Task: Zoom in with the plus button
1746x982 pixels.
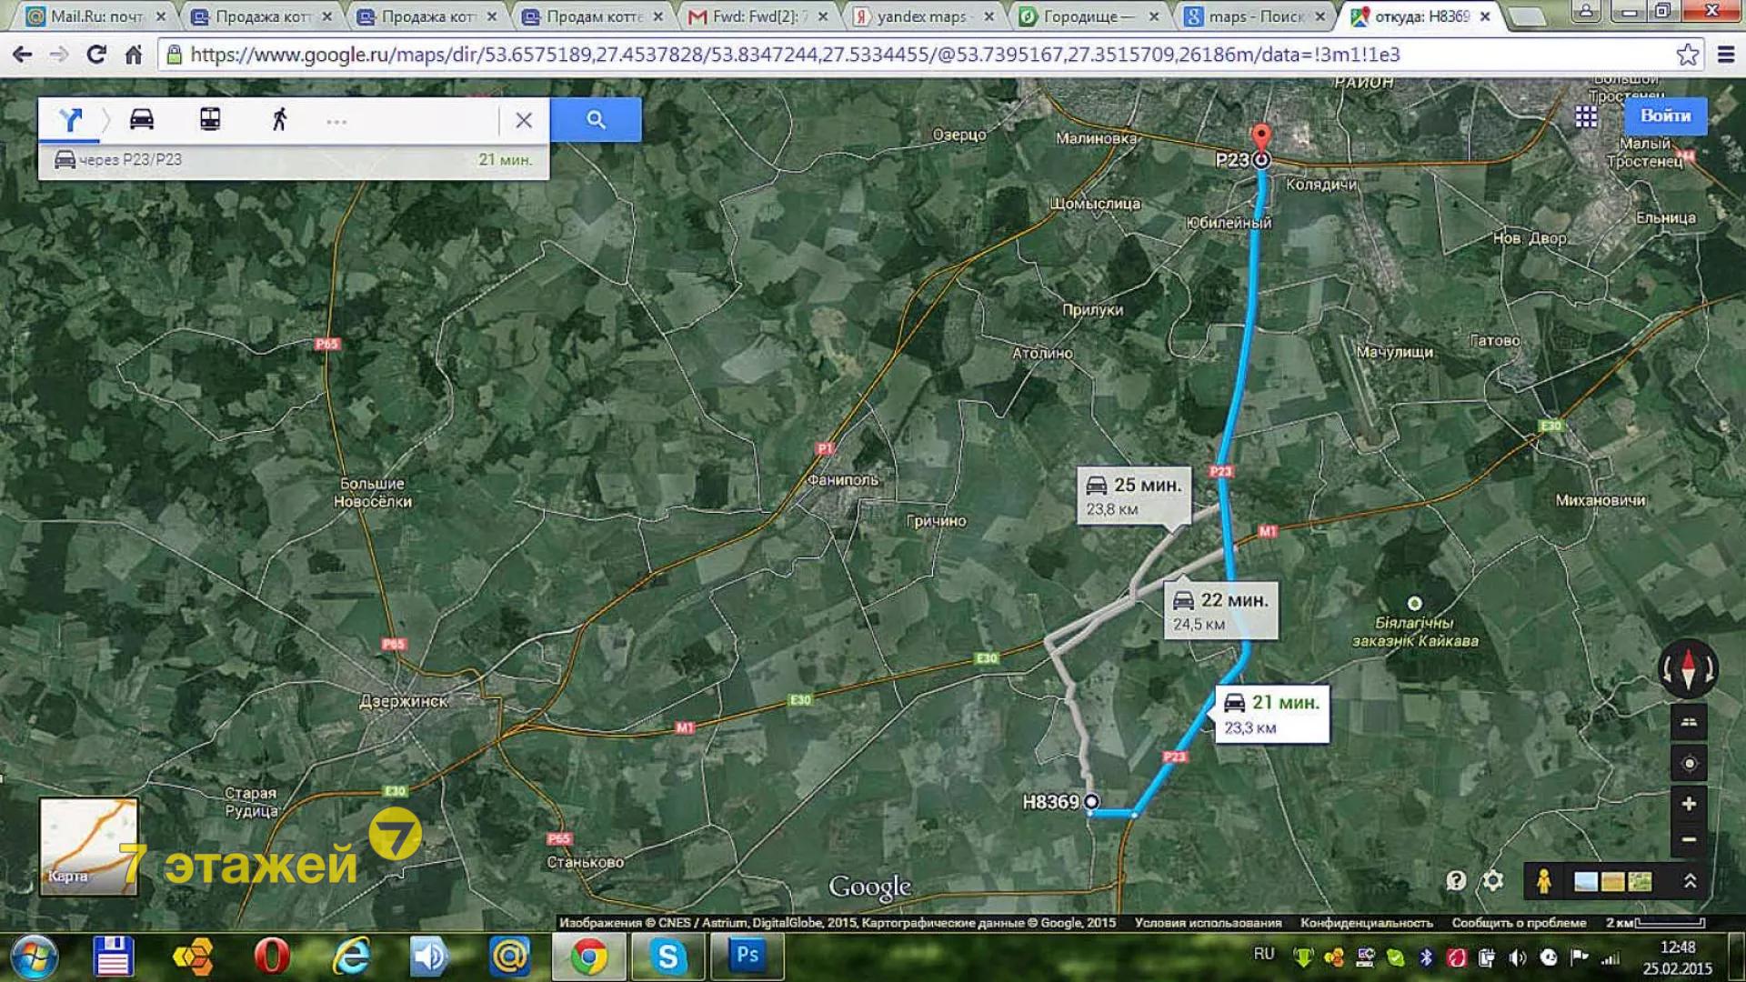Action: point(1689,804)
